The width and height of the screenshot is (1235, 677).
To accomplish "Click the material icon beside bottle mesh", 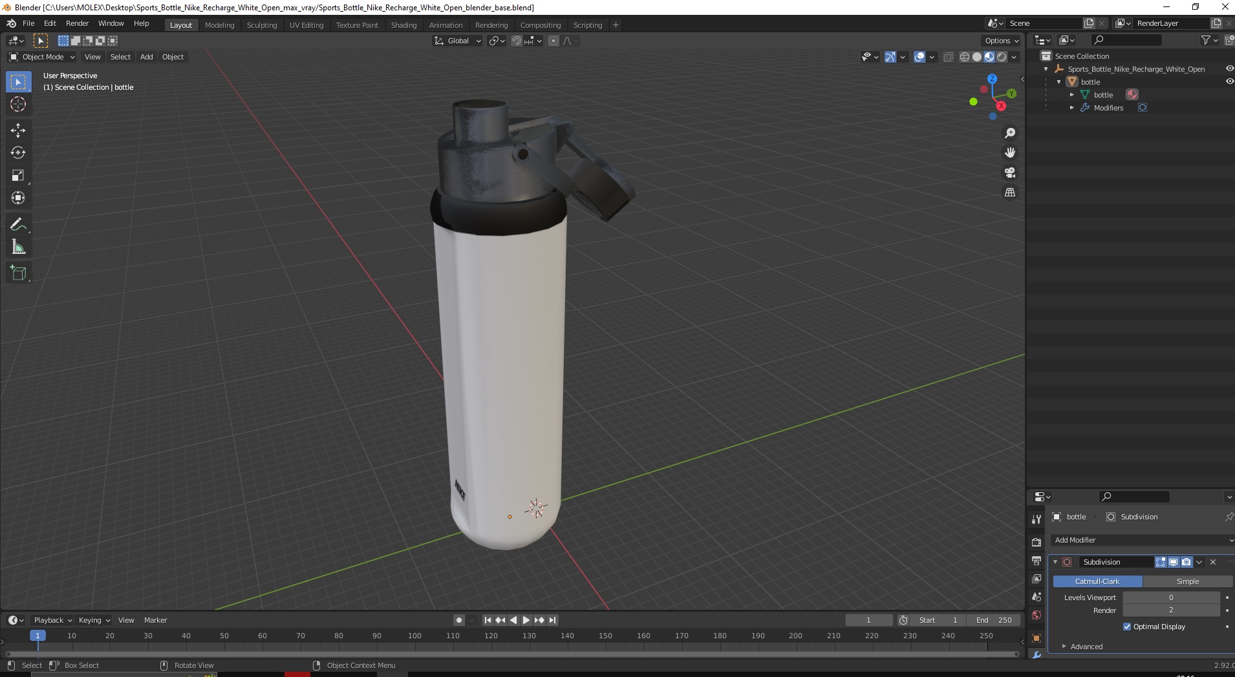I will point(1132,95).
